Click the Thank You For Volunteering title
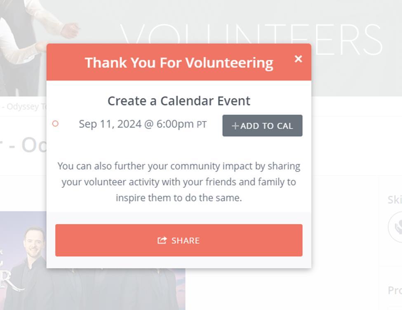Viewport: 402px width, 310px height. click(179, 63)
